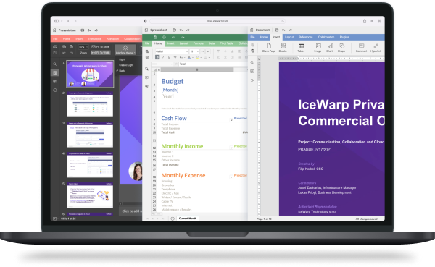Screen dimensions: 435x267
Task: Click Hyperlink button in Document ribbon
Action: coord(376,48)
